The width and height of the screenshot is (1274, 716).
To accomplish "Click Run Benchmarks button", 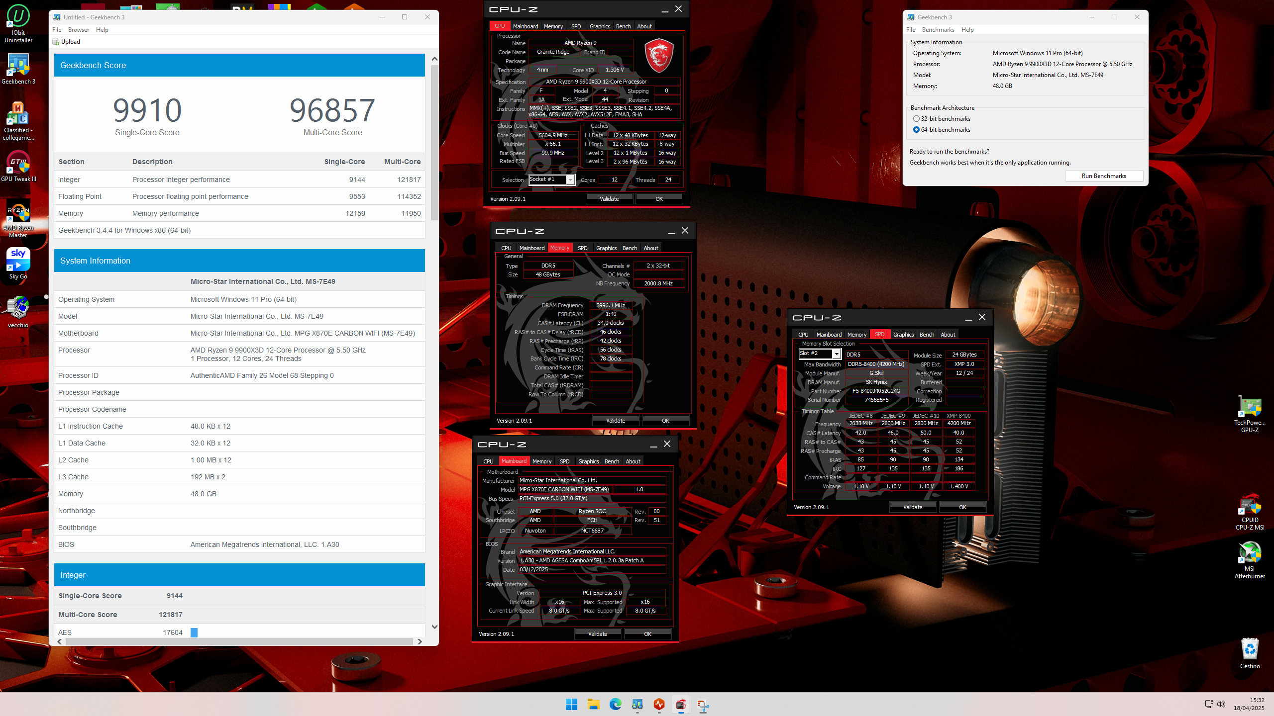I will pyautogui.click(x=1104, y=176).
